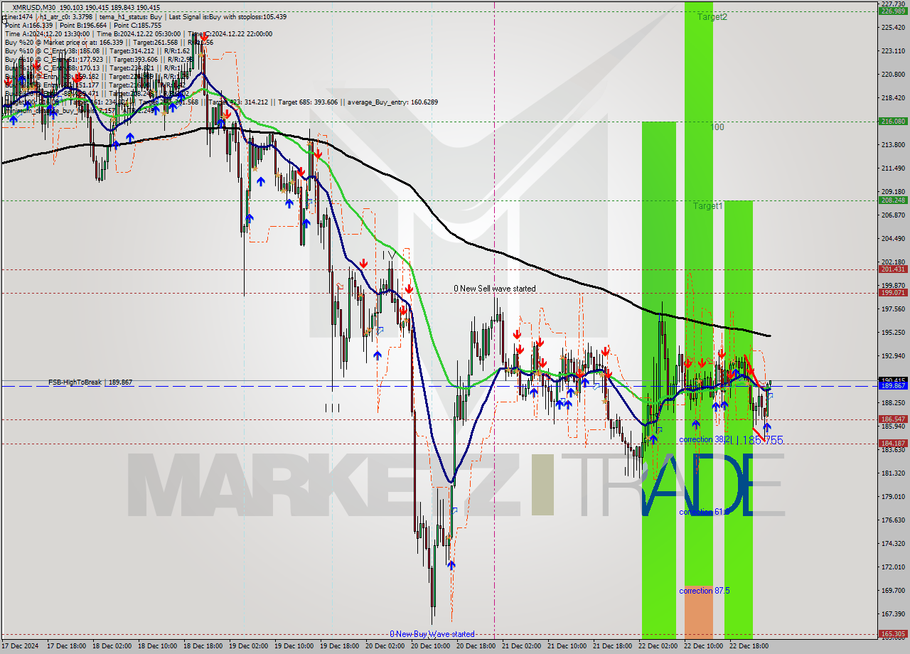Viewport: 910px width, 654px height.
Task: Select the Target1 label on green zone
Action: (x=708, y=206)
